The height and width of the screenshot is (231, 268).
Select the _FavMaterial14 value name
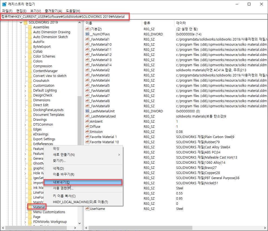(101, 65)
